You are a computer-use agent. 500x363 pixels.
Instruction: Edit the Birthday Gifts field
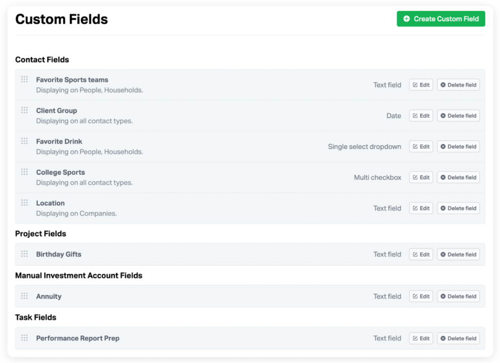420,254
